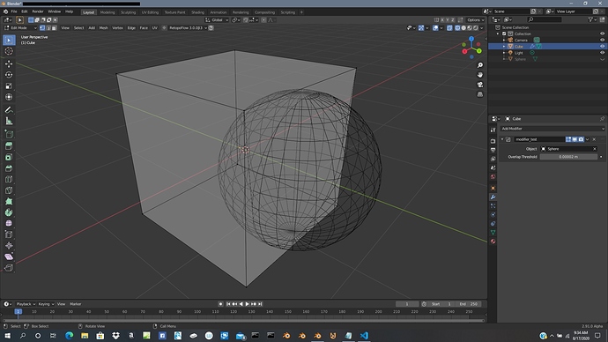Activate the Scale tool
Viewport: 608px width, 342px height.
[x=9, y=86]
